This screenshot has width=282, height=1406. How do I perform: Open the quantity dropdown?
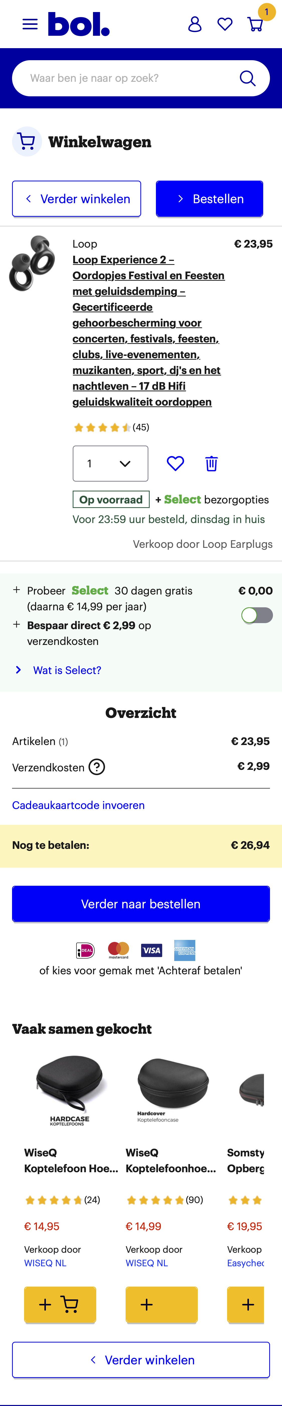click(110, 463)
